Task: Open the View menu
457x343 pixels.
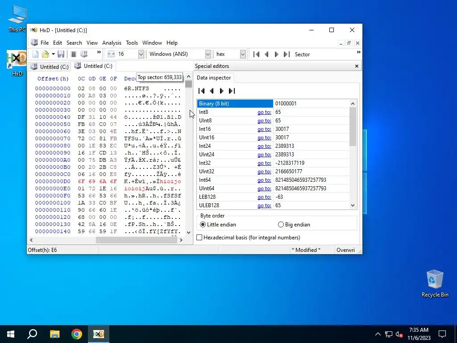Action: 92,43
